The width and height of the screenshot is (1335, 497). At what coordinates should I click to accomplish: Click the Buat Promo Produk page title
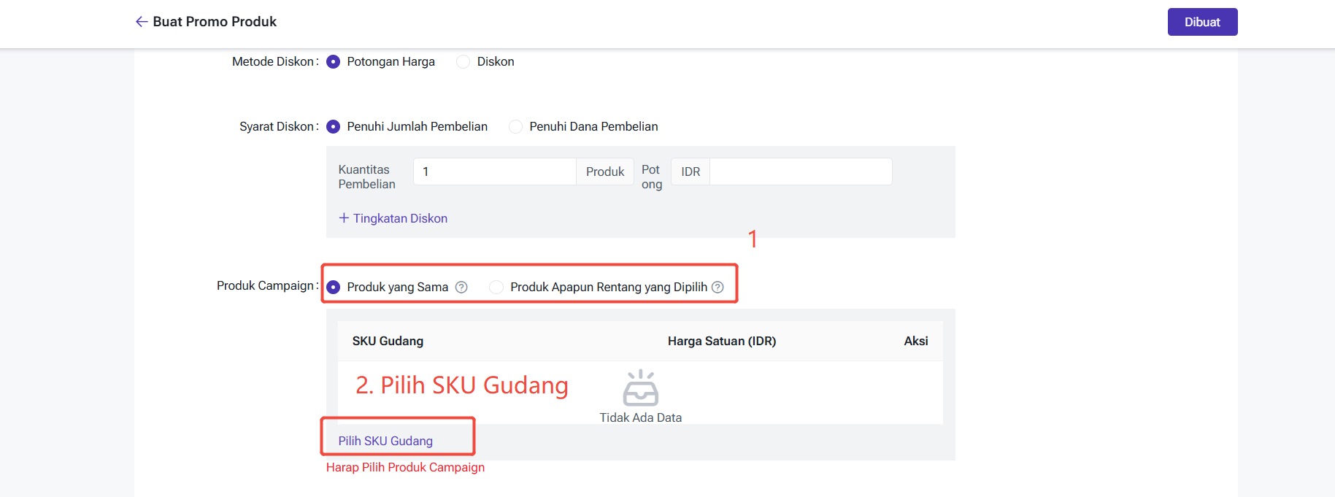215,22
